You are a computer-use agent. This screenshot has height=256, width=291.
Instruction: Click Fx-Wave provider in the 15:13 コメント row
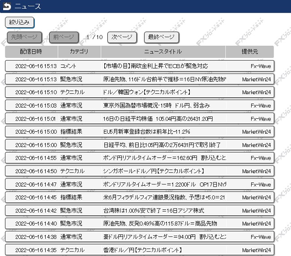click(x=261, y=66)
